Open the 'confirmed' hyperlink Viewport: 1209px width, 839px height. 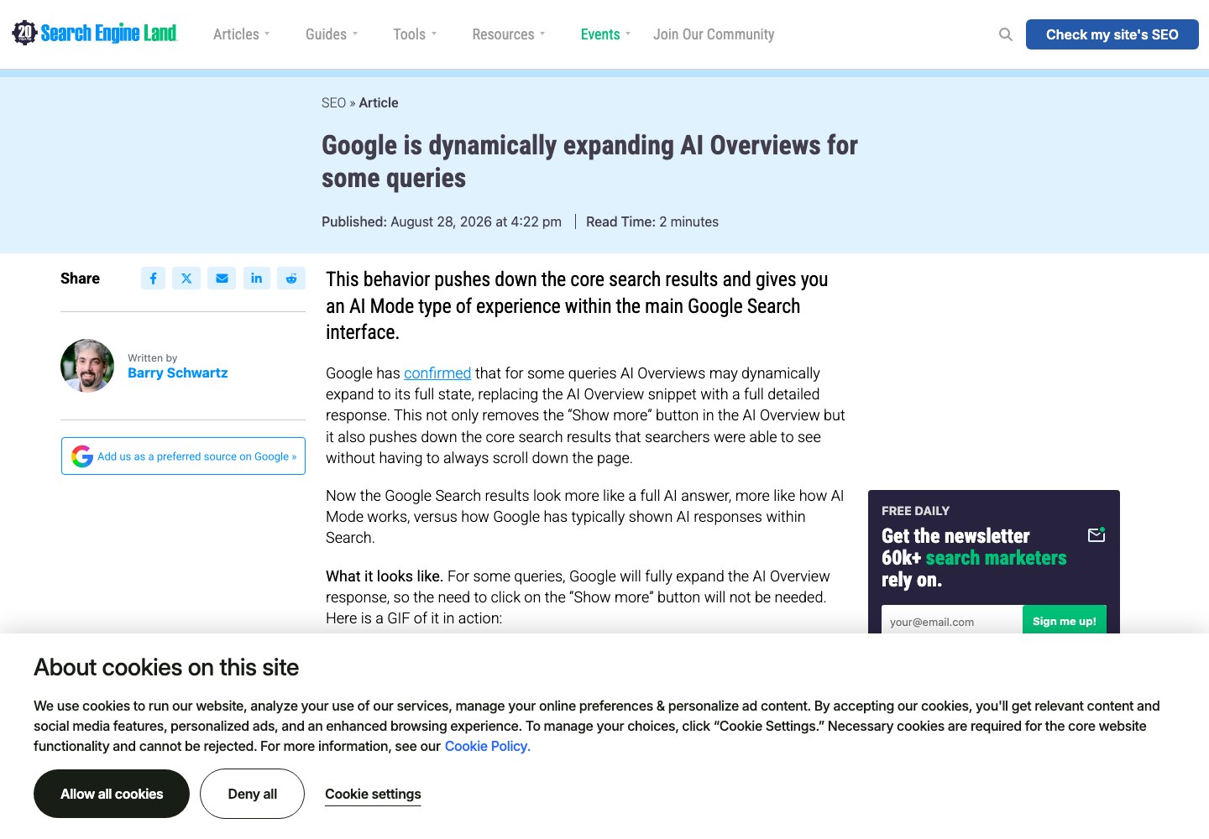point(437,373)
